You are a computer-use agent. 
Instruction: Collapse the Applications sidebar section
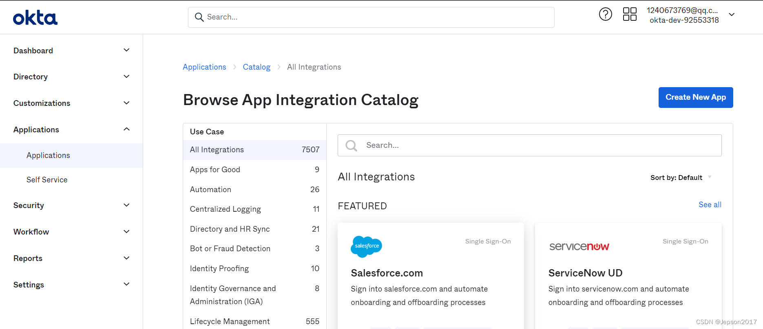pos(126,129)
